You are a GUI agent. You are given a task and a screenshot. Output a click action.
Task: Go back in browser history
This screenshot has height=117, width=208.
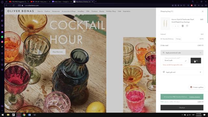click(x=6, y=6)
